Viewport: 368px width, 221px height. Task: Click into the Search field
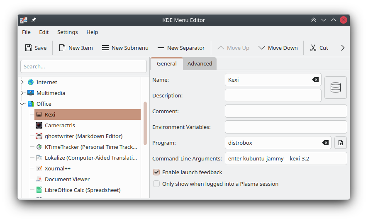tap(83, 66)
